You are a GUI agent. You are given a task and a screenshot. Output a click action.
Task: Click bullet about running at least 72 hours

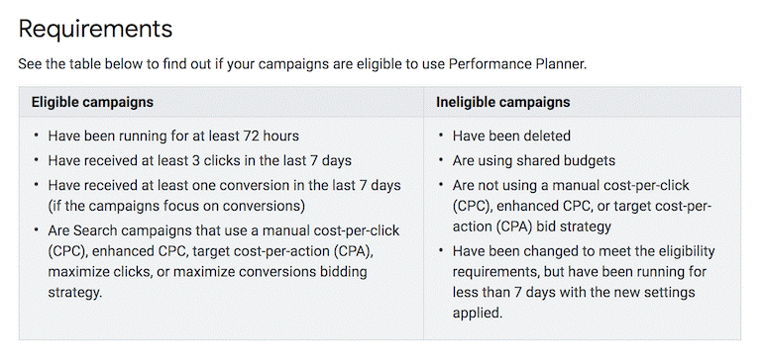click(173, 136)
